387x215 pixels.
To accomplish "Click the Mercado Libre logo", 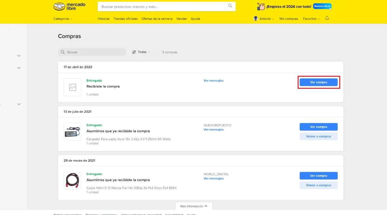I will point(69,6).
